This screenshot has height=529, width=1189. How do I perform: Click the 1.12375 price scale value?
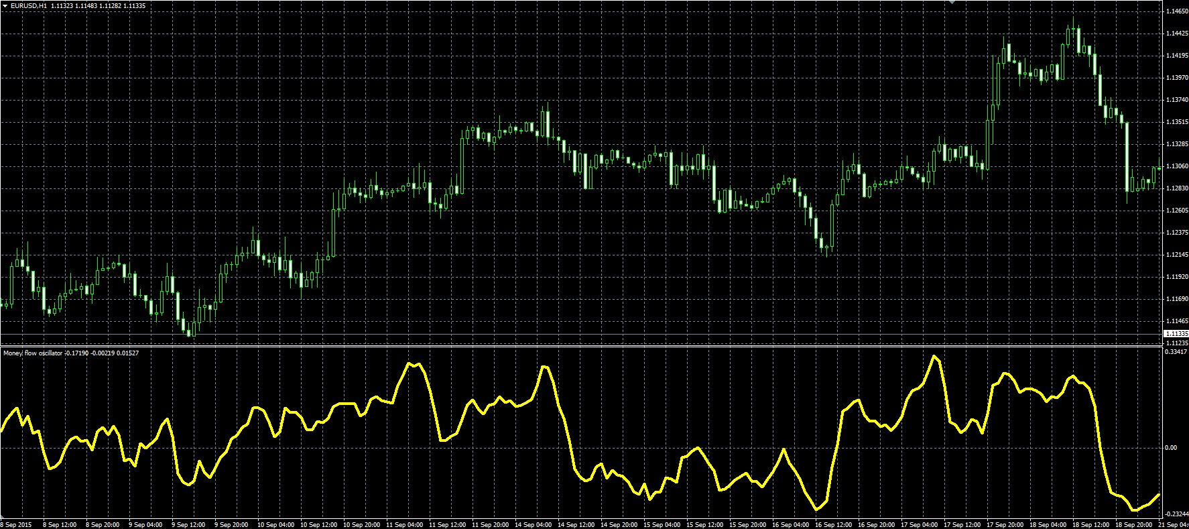pyautogui.click(x=1178, y=233)
